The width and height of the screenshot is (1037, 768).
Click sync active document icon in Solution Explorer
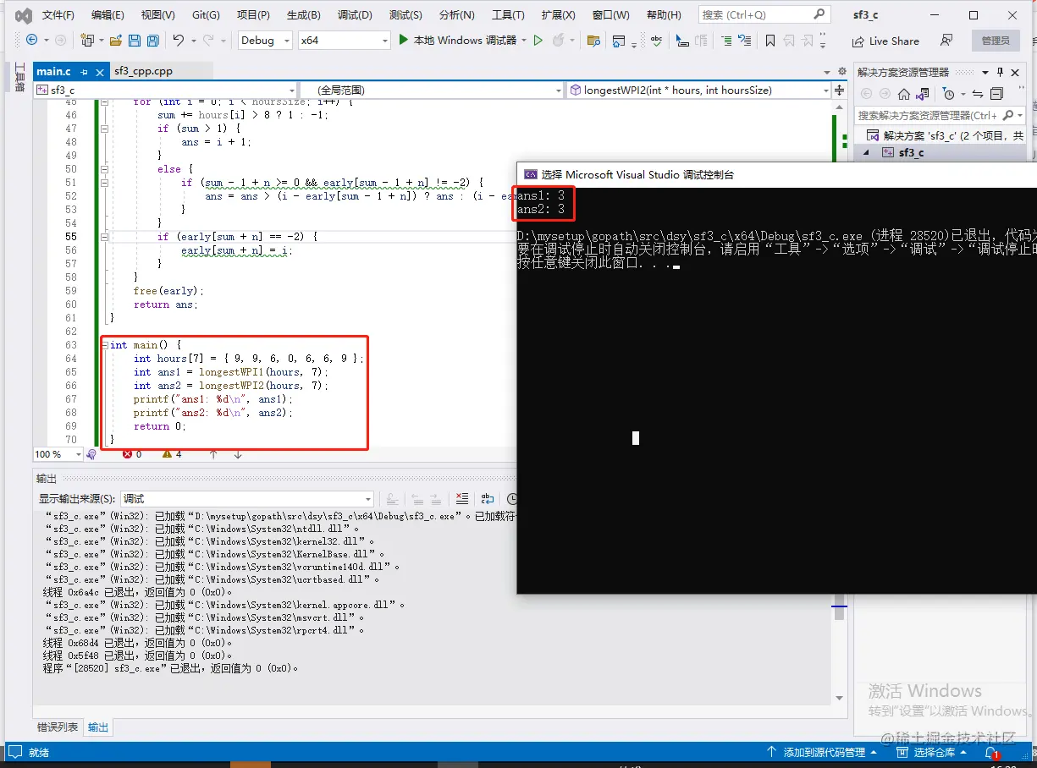[x=978, y=94]
